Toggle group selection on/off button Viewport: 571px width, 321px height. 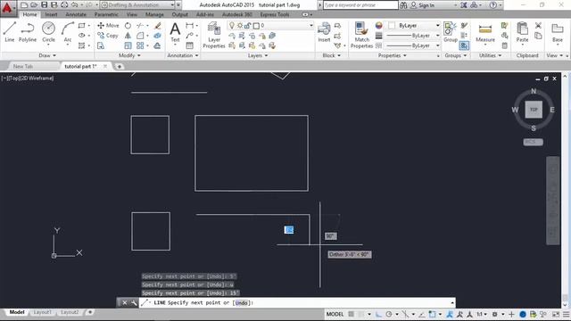point(464,45)
